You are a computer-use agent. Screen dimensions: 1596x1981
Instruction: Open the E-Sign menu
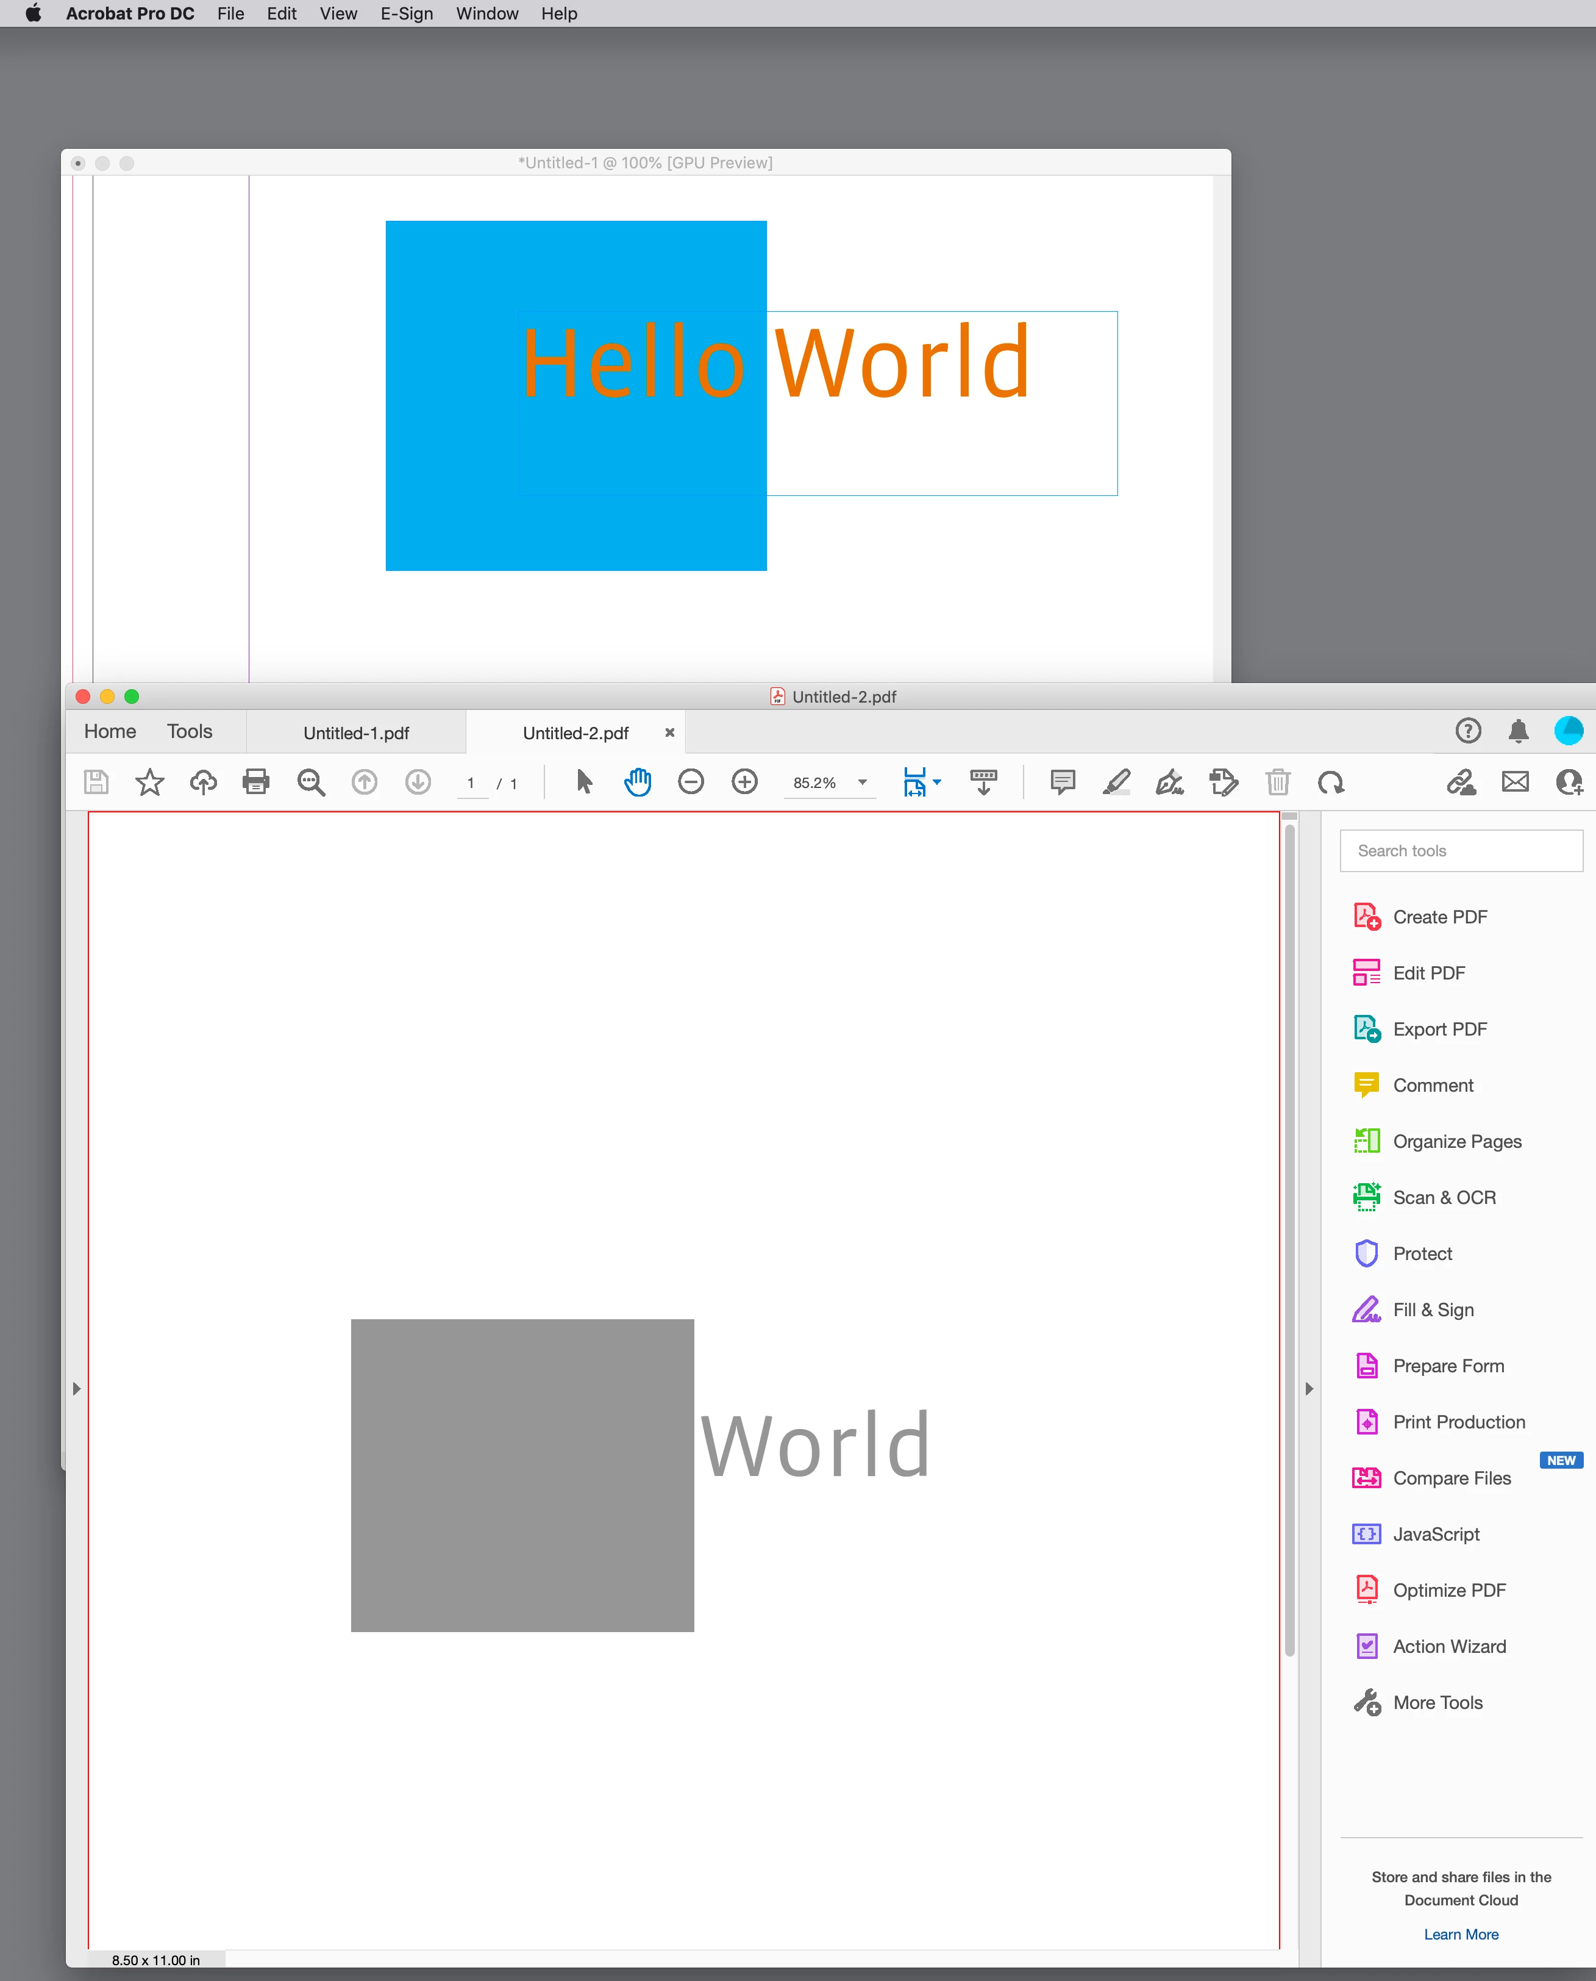click(x=407, y=14)
